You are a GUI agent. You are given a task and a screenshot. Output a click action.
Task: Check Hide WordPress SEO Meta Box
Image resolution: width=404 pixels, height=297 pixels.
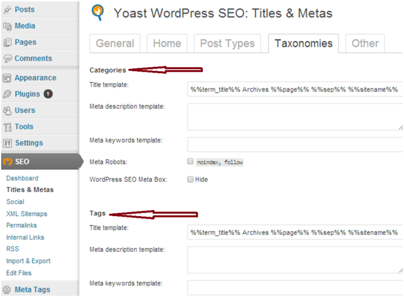[190, 179]
